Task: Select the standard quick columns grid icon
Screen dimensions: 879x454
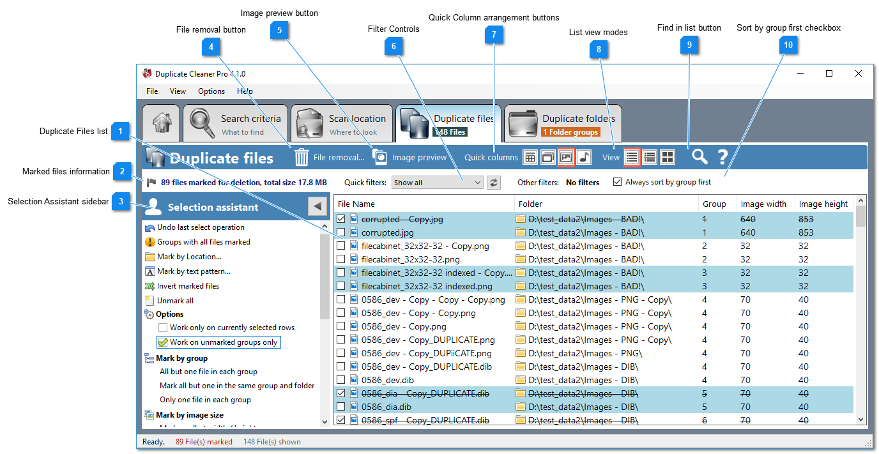Action: click(530, 157)
